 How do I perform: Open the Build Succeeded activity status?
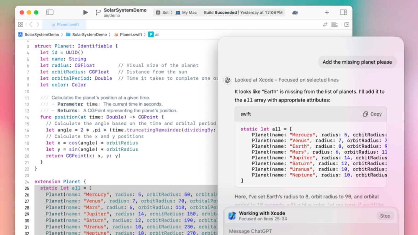point(243,13)
